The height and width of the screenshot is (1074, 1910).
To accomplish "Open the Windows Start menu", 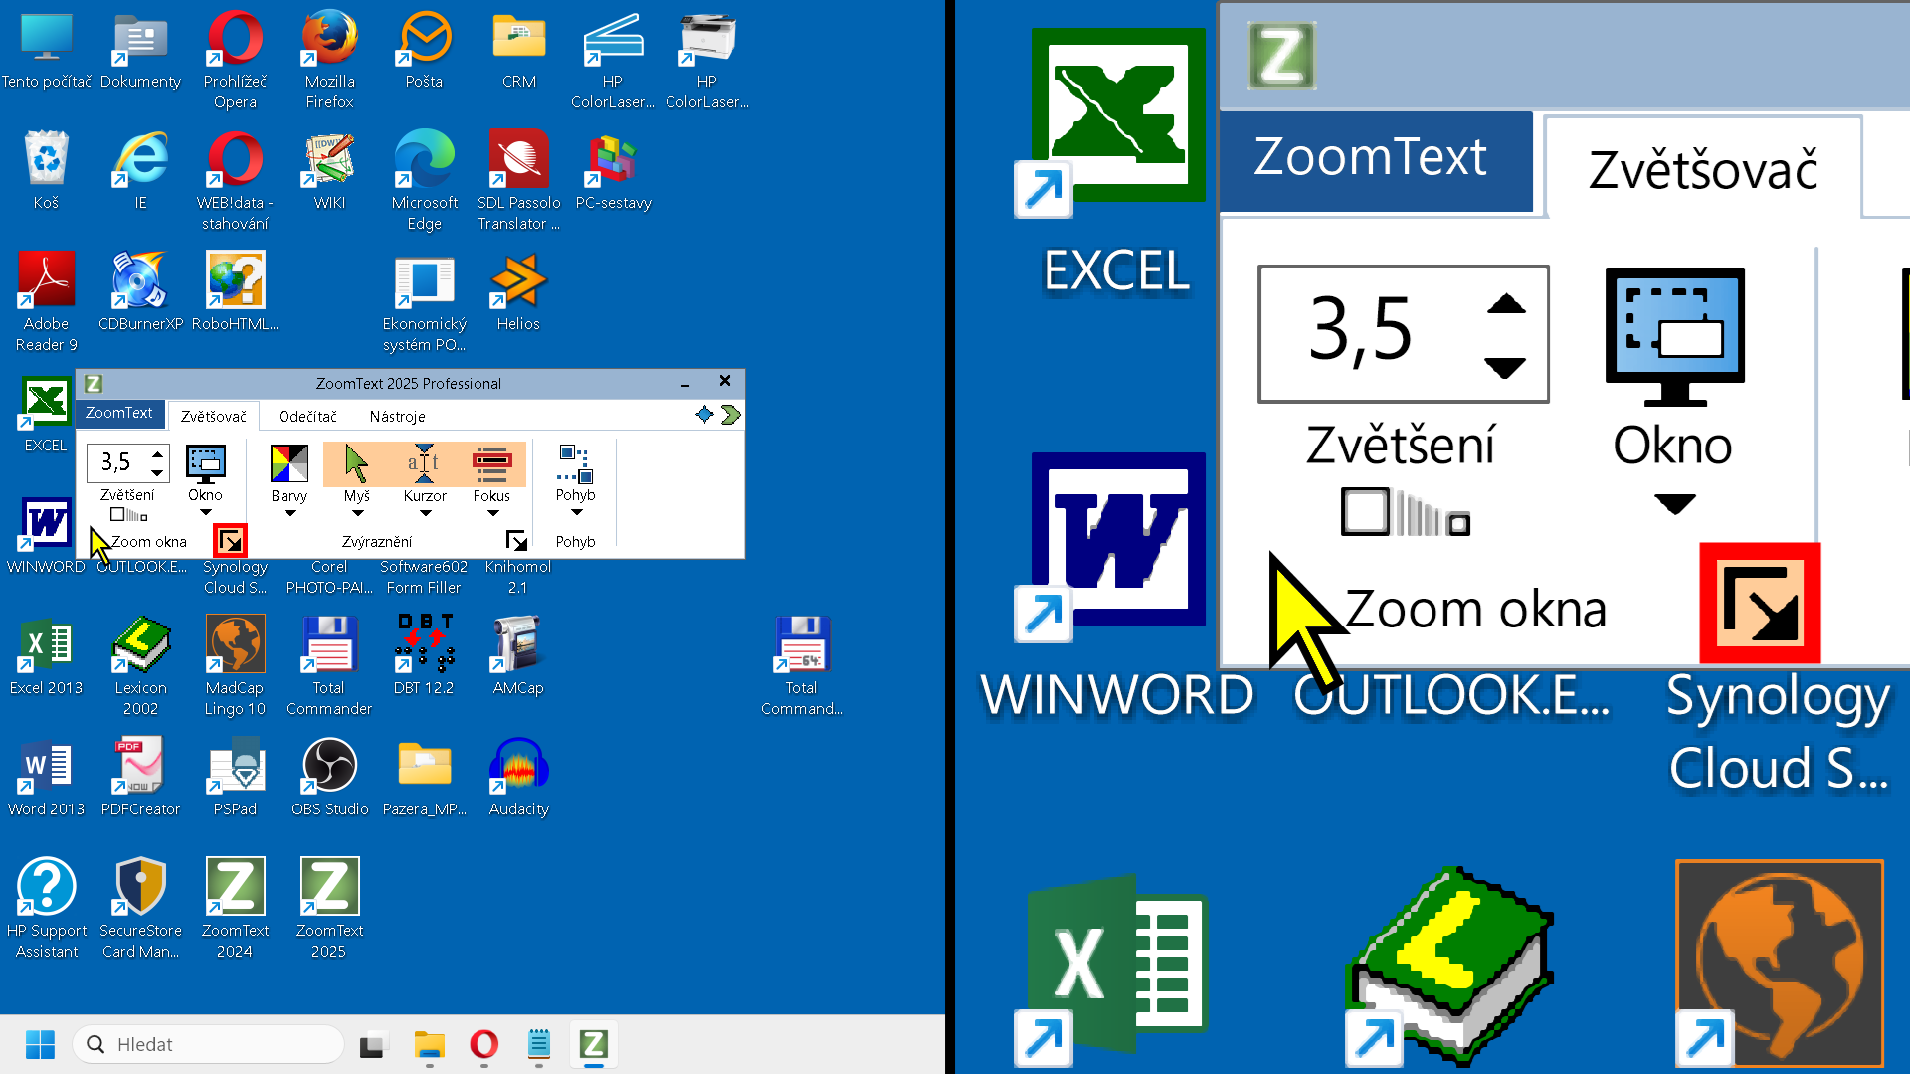I will [40, 1044].
